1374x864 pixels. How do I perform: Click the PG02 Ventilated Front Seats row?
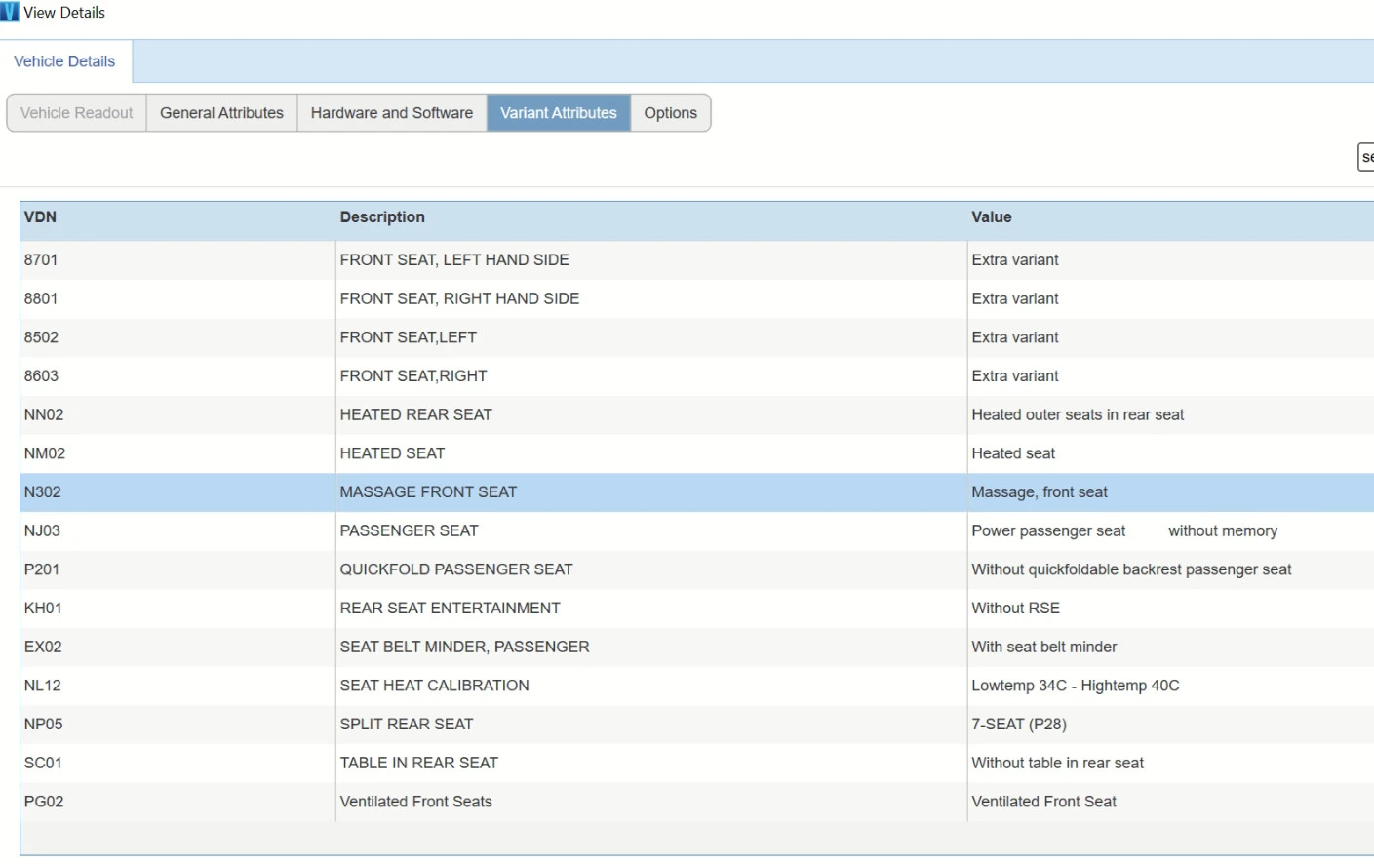click(415, 802)
